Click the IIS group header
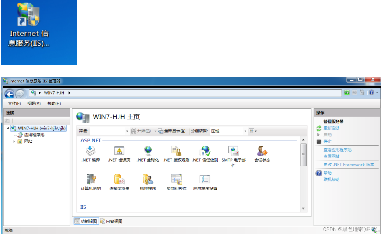The width and height of the screenshot is (381, 234). coord(83,207)
